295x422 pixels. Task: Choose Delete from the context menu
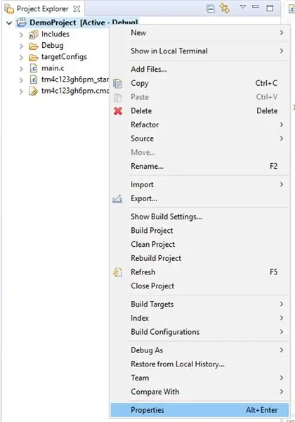200,111
